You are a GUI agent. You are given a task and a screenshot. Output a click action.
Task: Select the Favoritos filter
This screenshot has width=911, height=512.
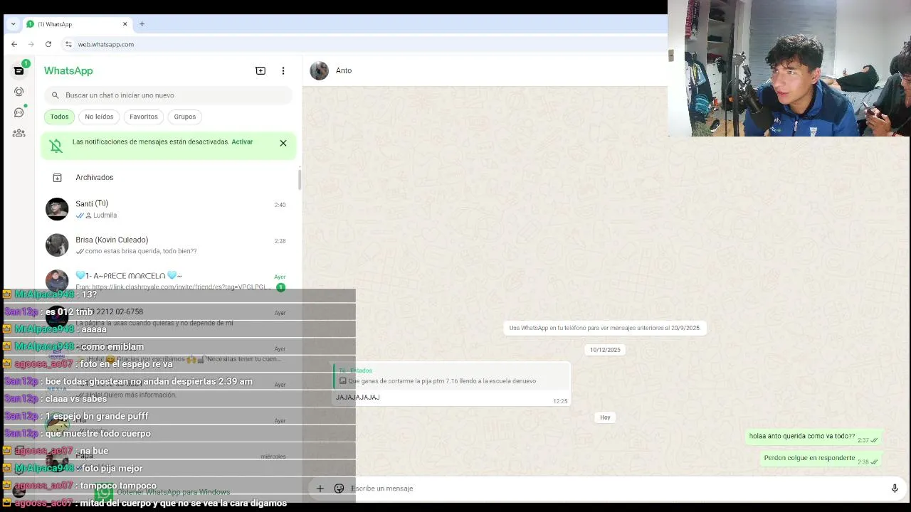point(144,117)
